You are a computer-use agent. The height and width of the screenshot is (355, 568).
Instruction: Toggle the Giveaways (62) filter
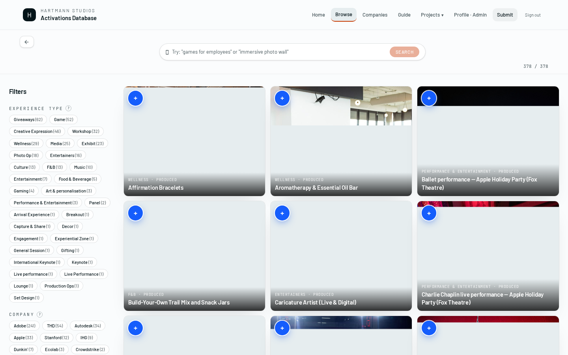(x=28, y=120)
